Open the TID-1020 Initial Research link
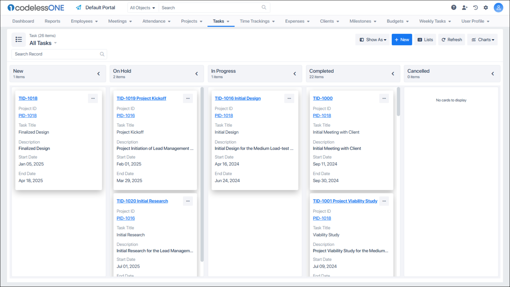Screen dimensions: 510x287 (x=142, y=201)
